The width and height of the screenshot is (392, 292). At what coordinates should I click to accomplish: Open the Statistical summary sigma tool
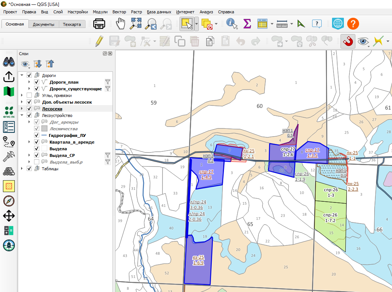247,24
